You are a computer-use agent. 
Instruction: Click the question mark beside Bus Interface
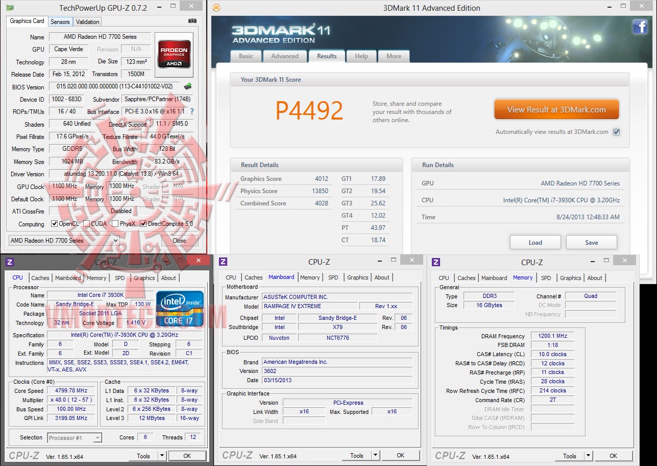pyautogui.click(x=192, y=111)
